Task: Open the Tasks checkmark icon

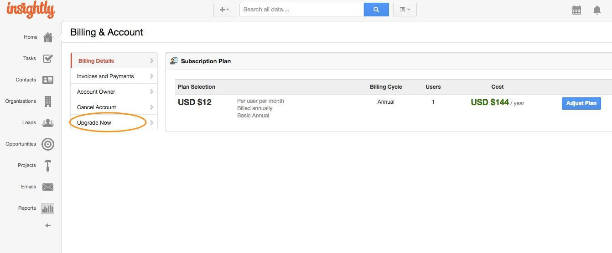Action: pyautogui.click(x=48, y=59)
